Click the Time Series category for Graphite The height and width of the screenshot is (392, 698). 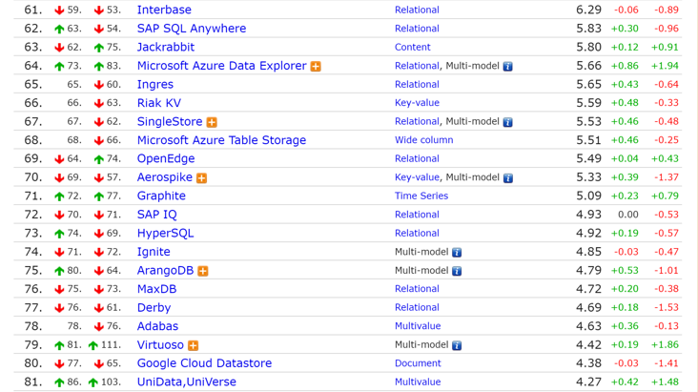421,196
